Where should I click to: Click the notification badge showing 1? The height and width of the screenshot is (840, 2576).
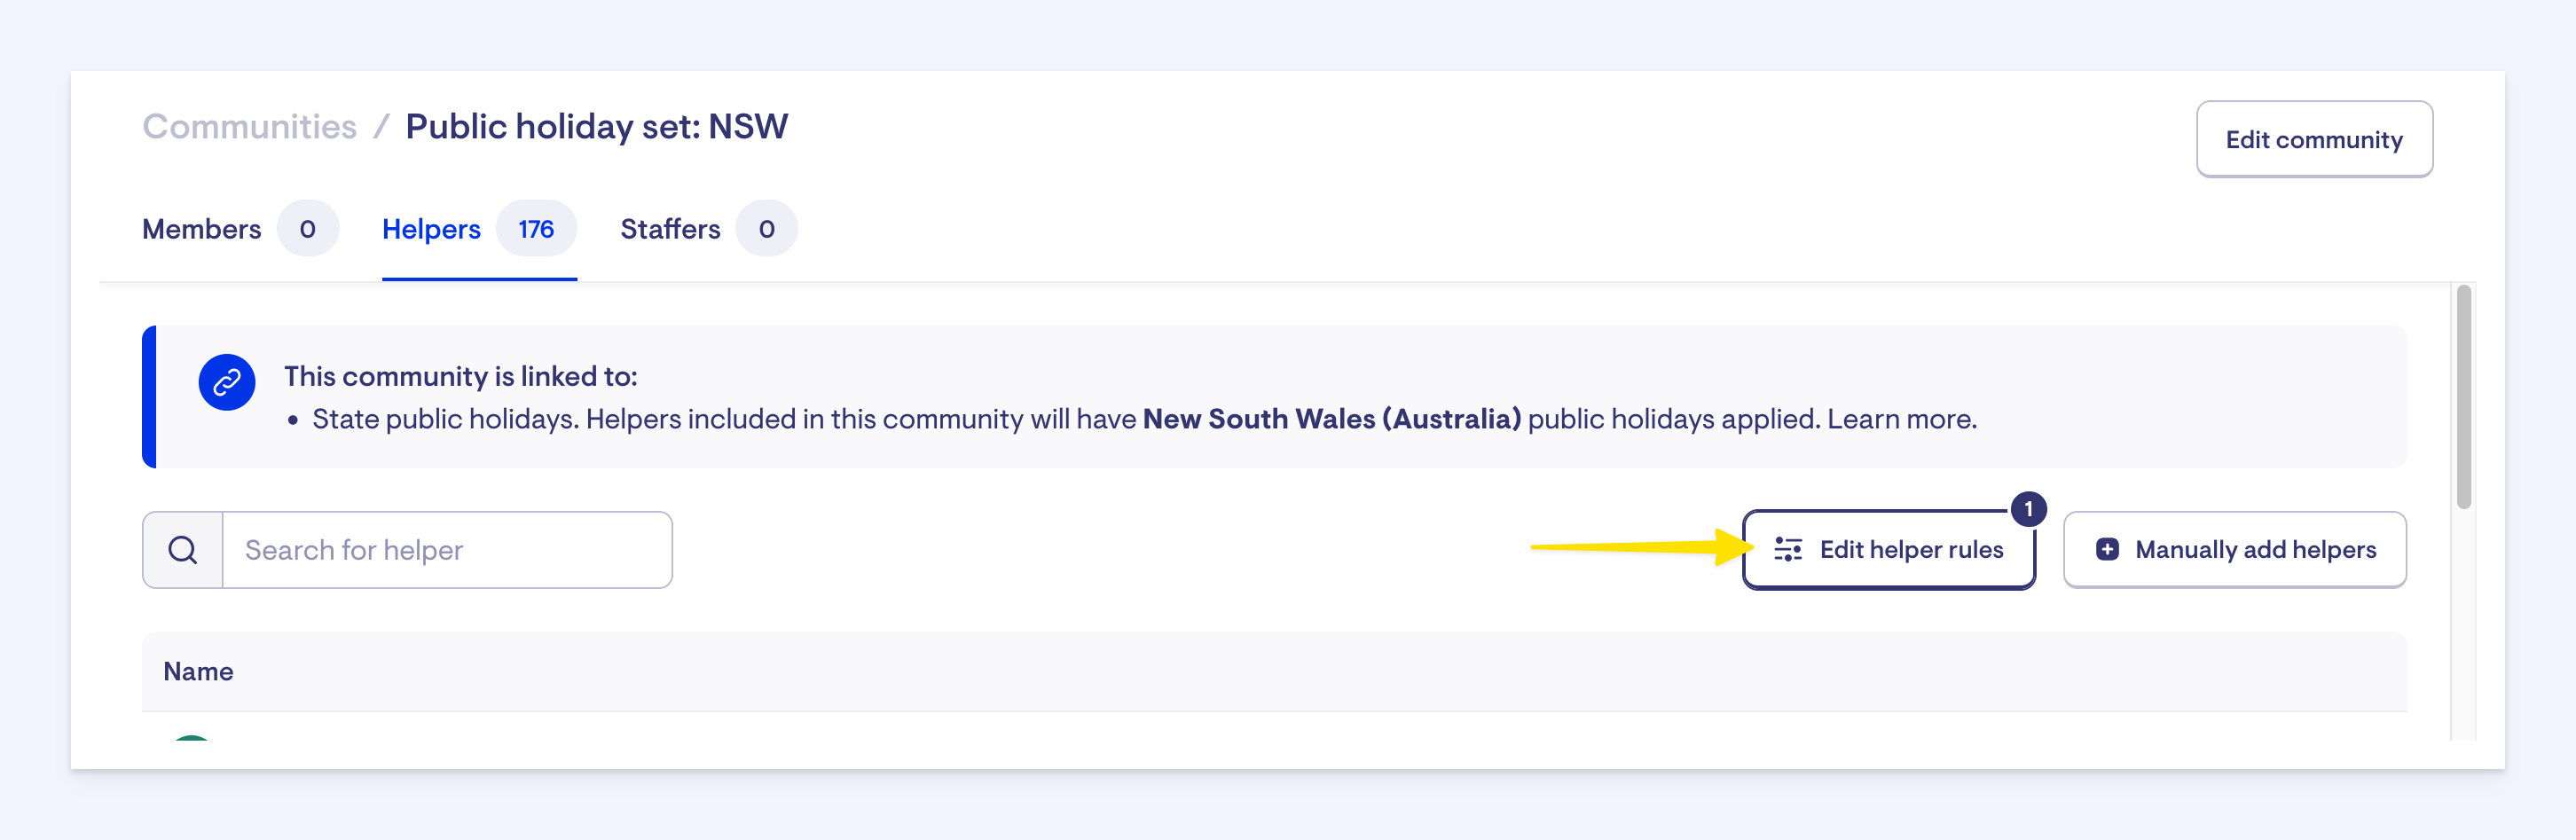pyautogui.click(x=2027, y=509)
